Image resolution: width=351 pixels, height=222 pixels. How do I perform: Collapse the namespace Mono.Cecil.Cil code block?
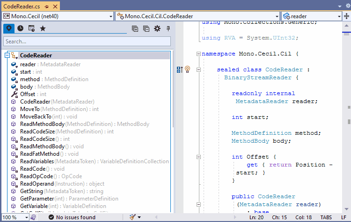tap(198, 54)
